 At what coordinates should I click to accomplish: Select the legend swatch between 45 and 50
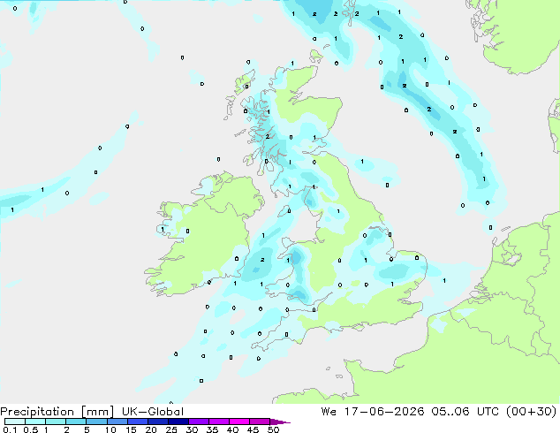click(x=260, y=422)
